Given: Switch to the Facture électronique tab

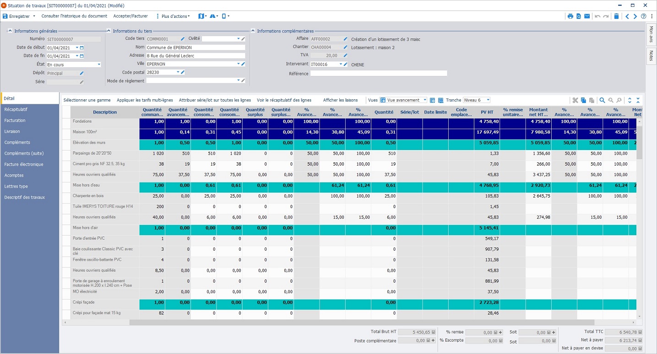Looking at the screenshot, I should tap(30, 164).
